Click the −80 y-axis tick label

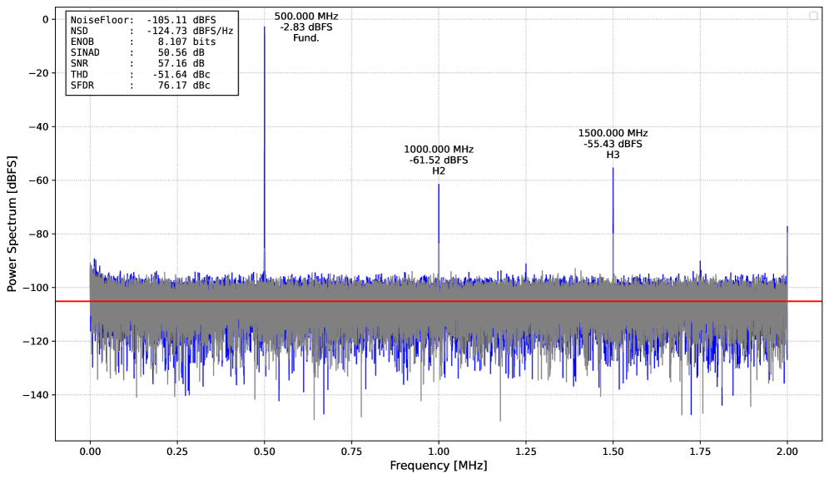[38, 234]
